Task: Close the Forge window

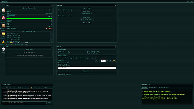Action: (116, 46)
